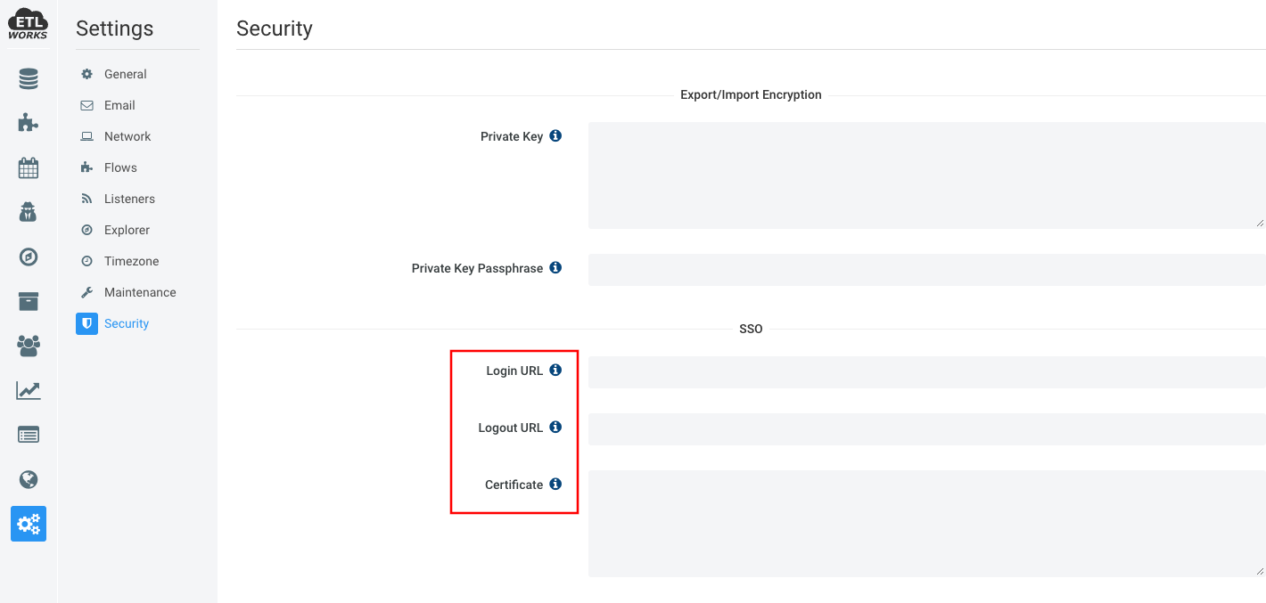
Task: Open the users group icon
Action: pos(29,346)
